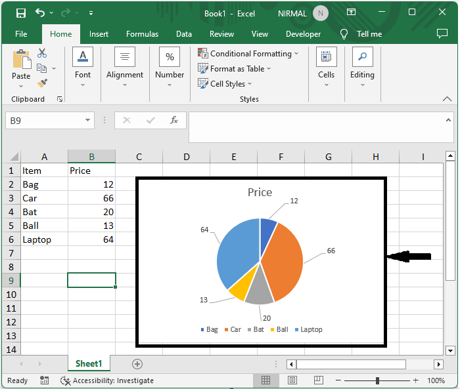The height and width of the screenshot is (389, 460).
Task: Click the Paste clipboard icon
Action: tap(22, 59)
